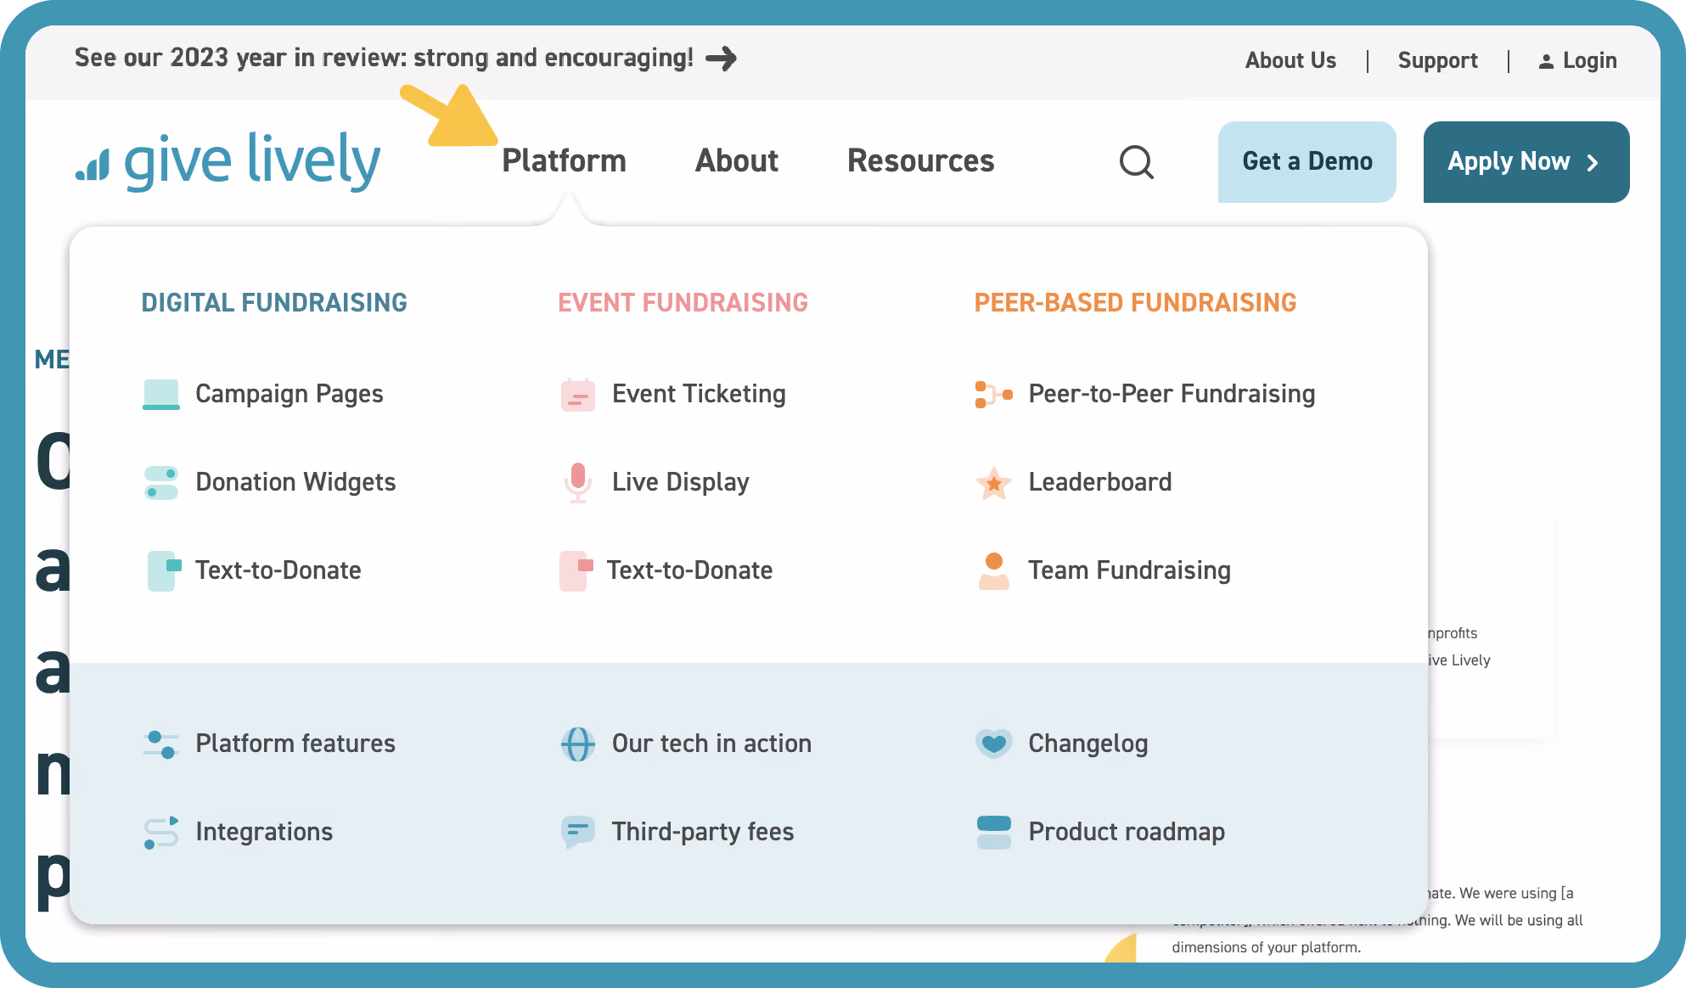The width and height of the screenshot is (1686, 988).
Task: Open the 2023 year in review banner link
Action: [x=406, y=58]
